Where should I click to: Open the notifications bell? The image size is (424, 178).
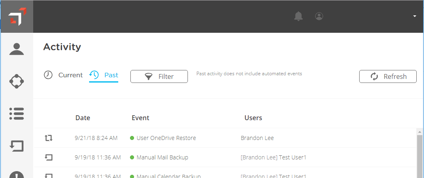point(298,16)
